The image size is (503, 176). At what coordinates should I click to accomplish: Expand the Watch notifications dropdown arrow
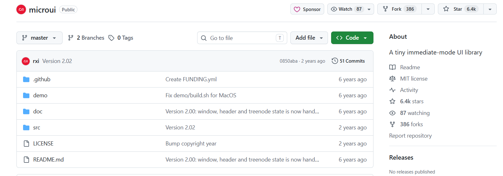tap(369, 9)
